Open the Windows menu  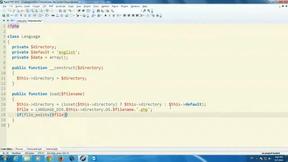(x=135, y=6)
